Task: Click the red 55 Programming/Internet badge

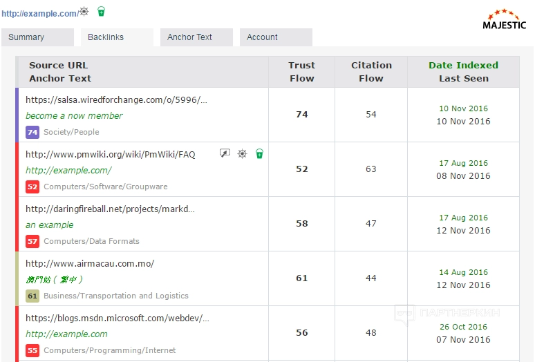Action: click(x=32, y=350)
